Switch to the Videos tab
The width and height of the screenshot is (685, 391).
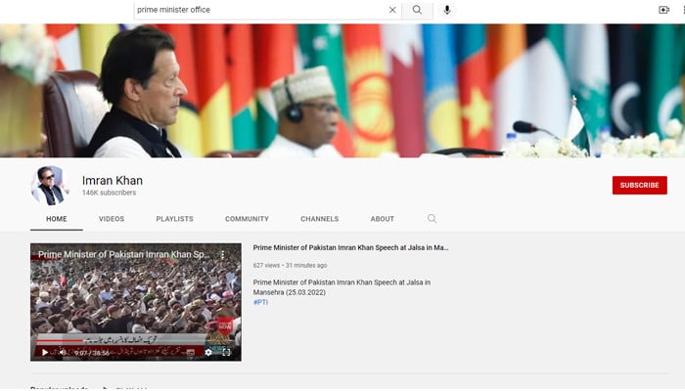point(112,219)
